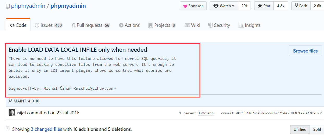This screenshot has height=137, width=324.
Task: Switch to the Wiki tab
Action: pyautogui.click(x=192, y=25)
